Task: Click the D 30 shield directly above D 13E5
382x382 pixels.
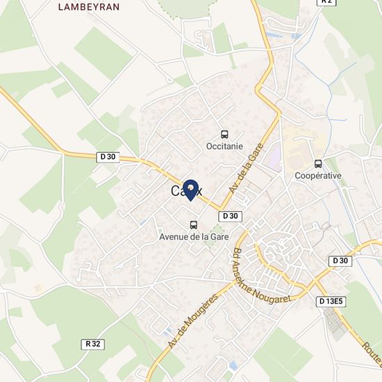Action: [x=340, y=261]
